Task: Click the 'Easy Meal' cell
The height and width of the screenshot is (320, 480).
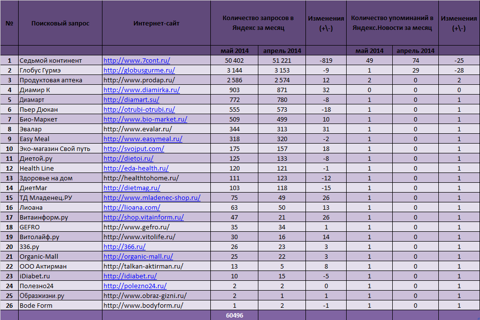Action: click(60, 139)
